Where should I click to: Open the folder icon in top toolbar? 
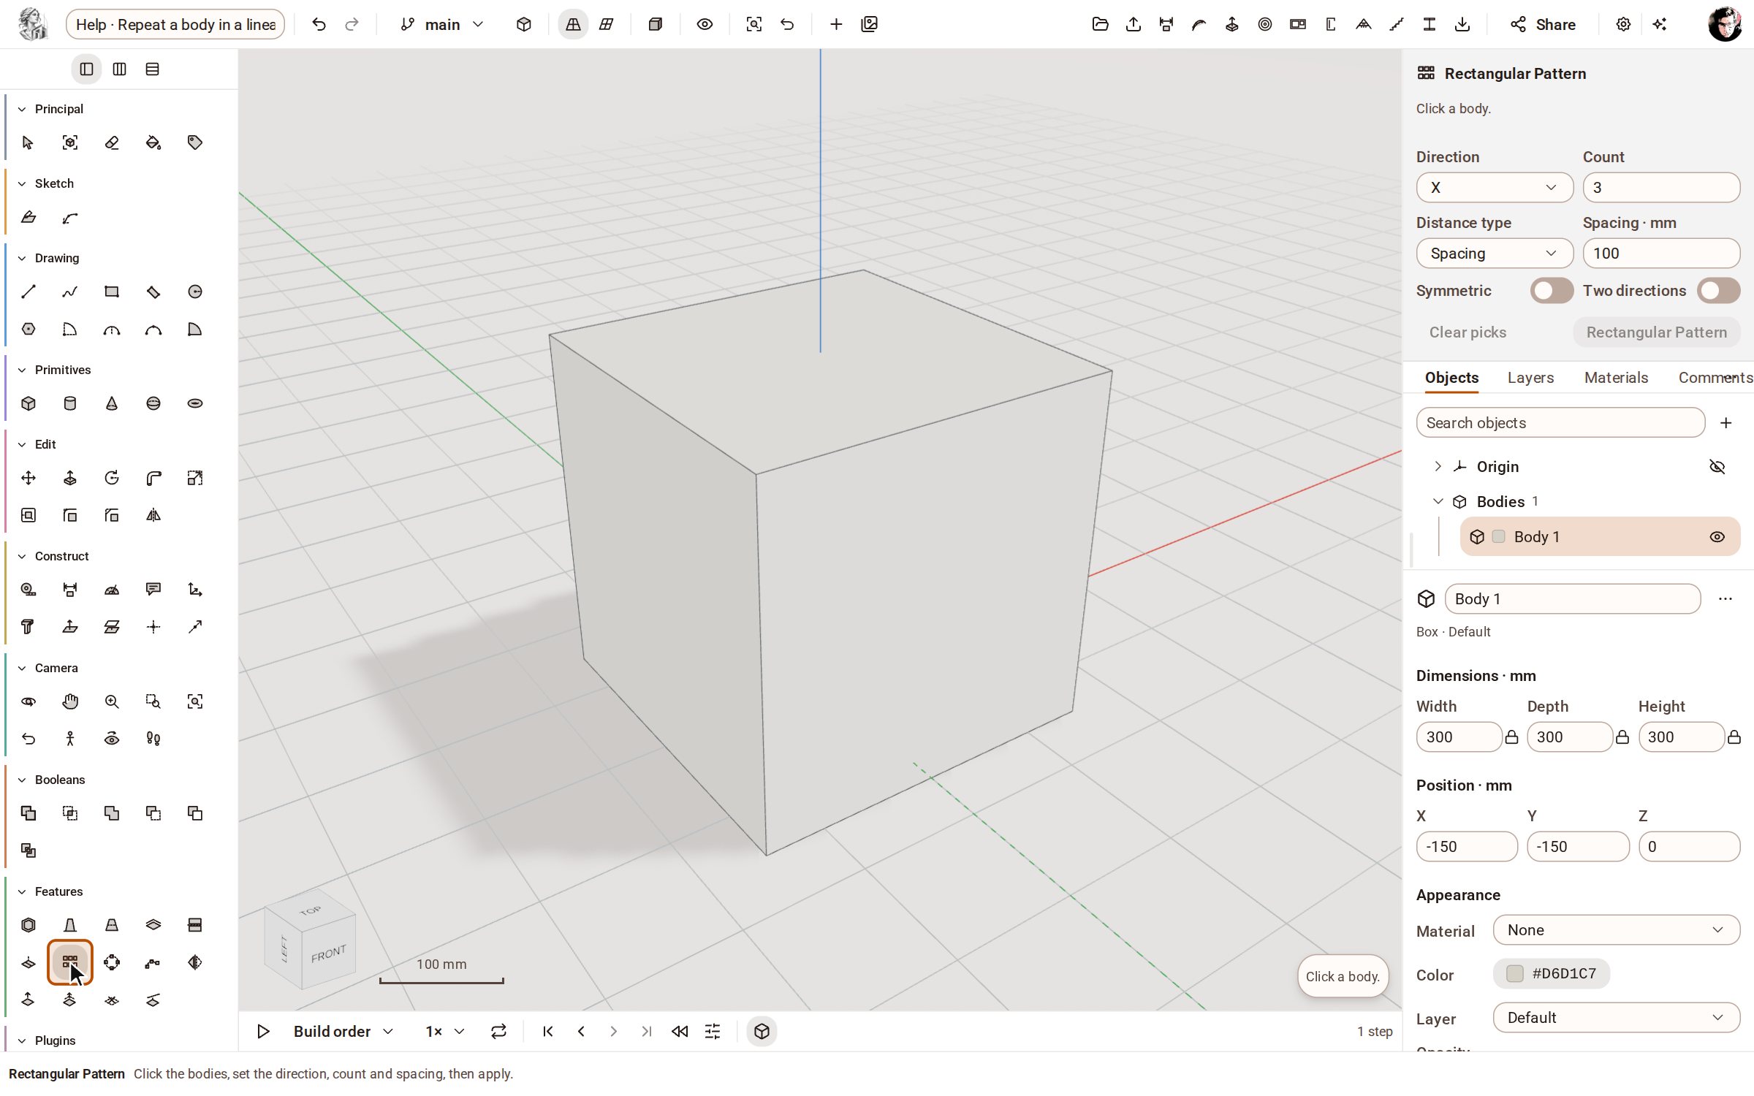pos(1100,24)
